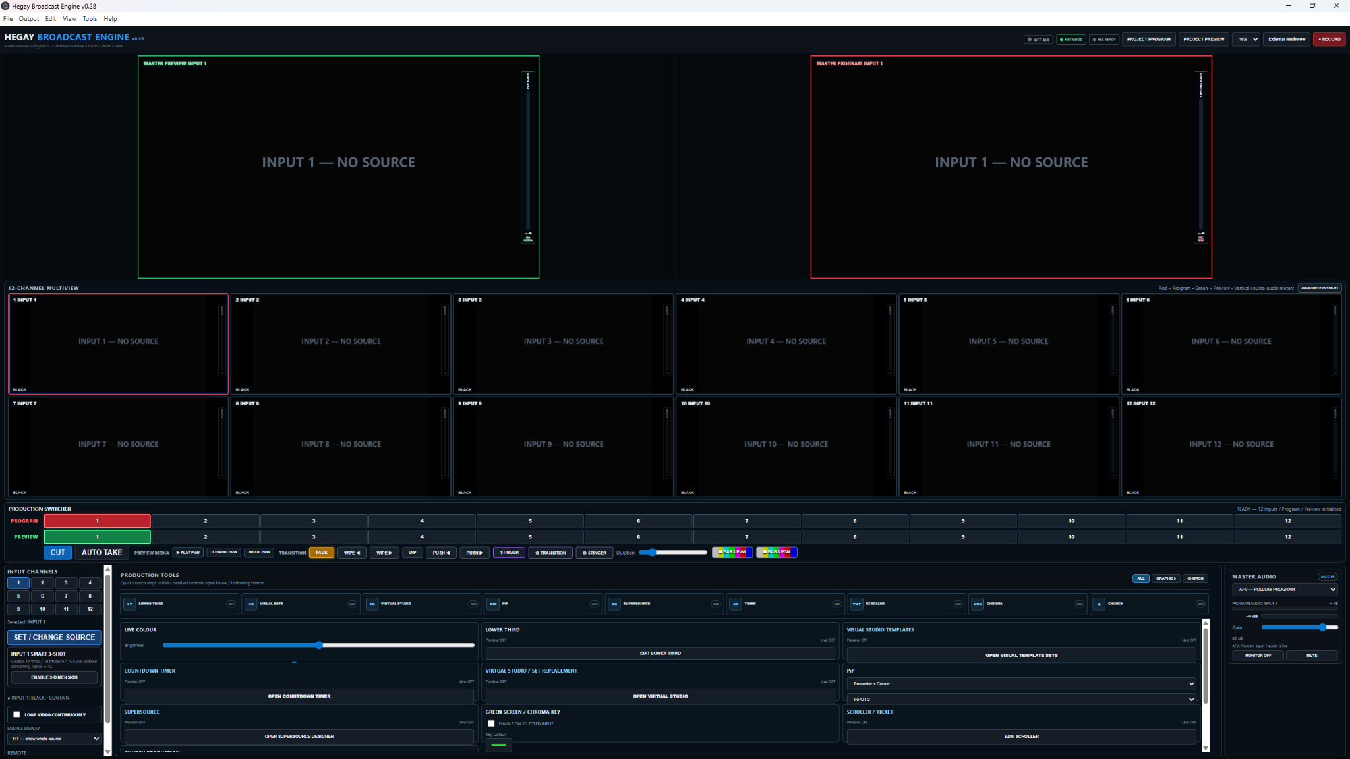The height and width of the screenshot is (759, 1350).
Task: Click the 00 Timer quick-launch icon
Action: 736,604
